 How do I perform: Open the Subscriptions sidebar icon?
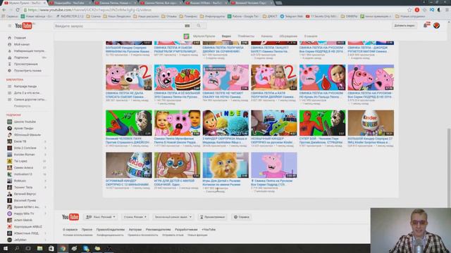tap(9, 58)
